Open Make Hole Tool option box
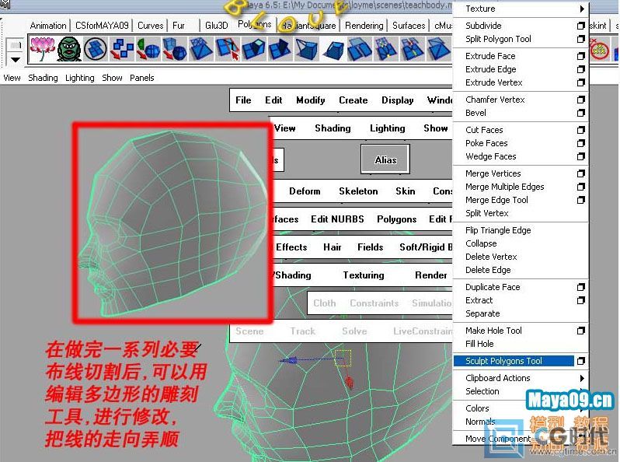This screenshot has height=462, width=620. point(580,331)
